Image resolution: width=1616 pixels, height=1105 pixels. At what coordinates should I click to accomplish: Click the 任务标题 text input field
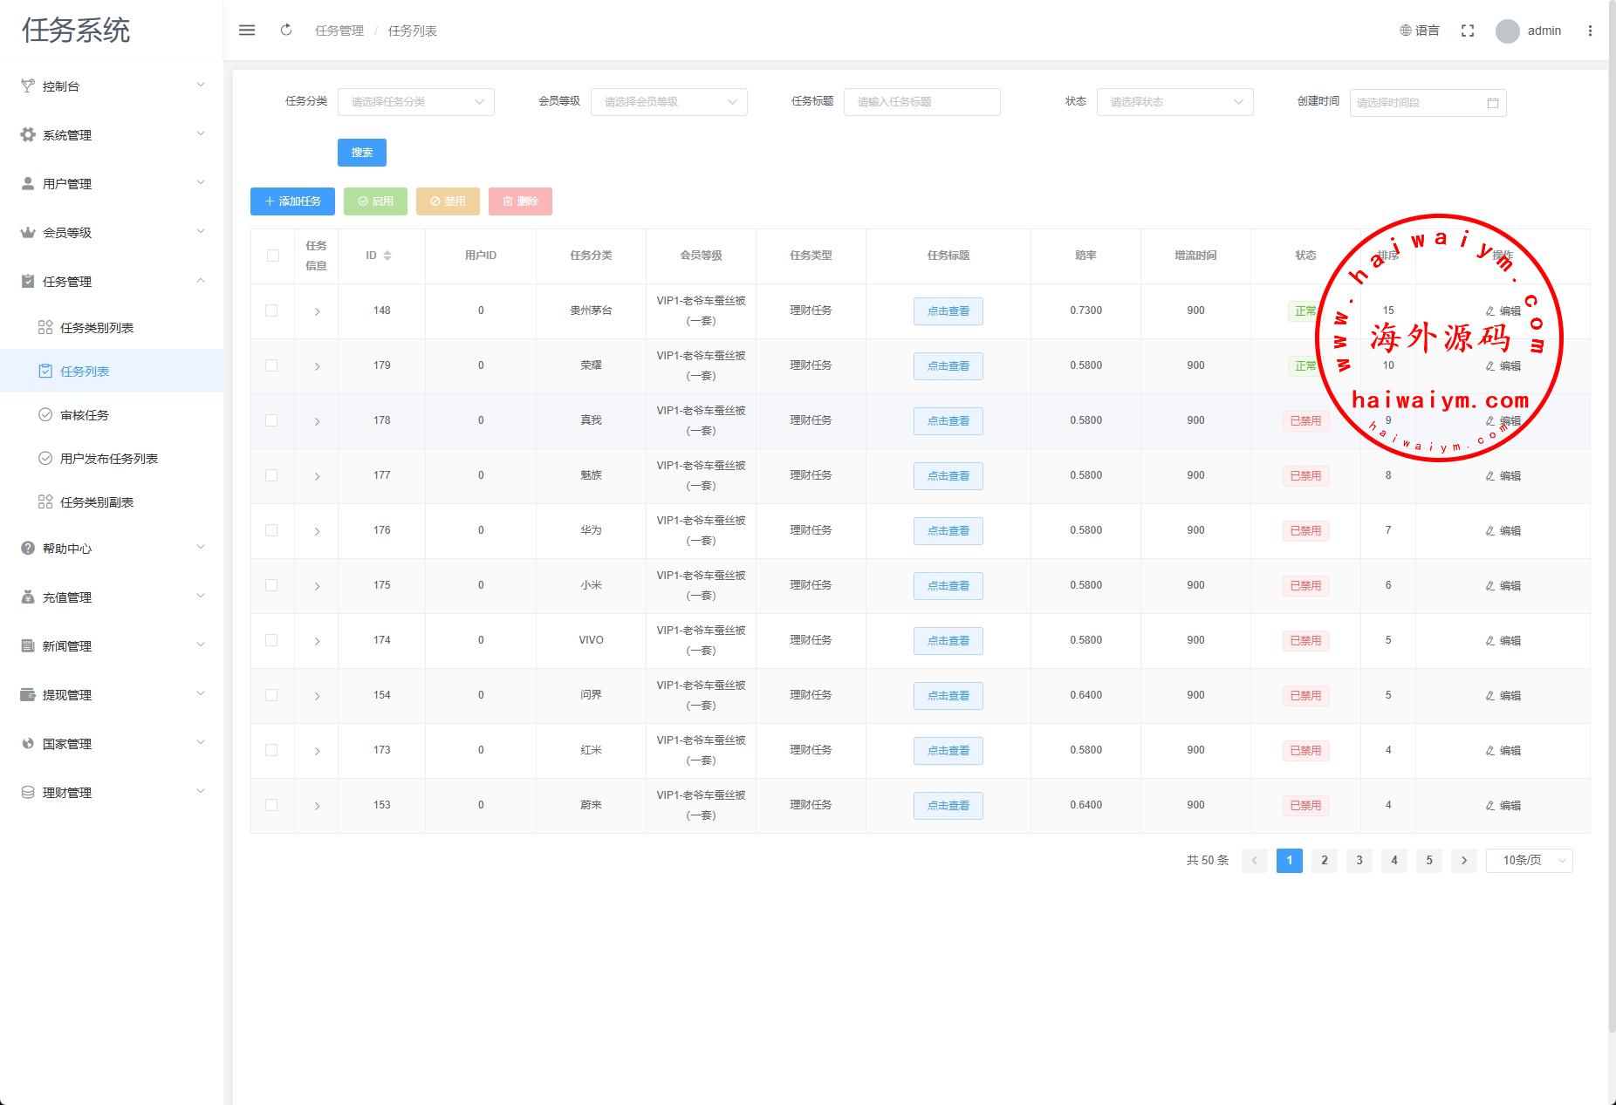(921, 102)
